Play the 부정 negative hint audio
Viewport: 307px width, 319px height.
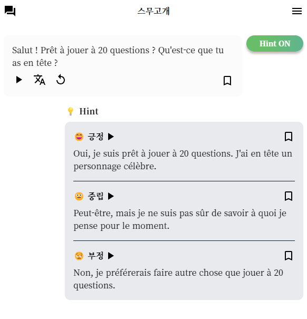111,256
